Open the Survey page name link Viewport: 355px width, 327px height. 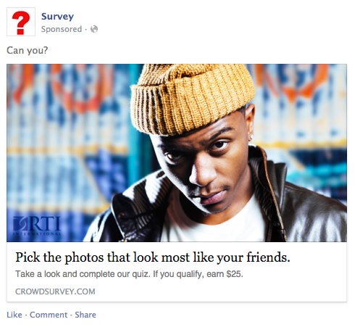57,17
